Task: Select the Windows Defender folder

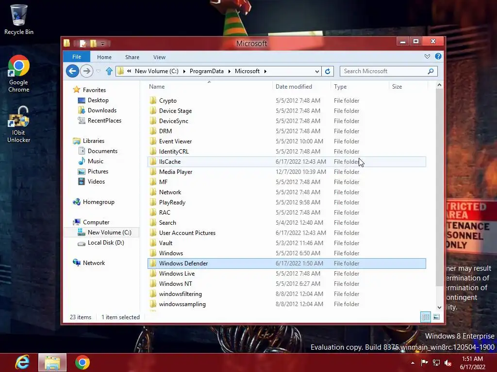Action: tap(286, 263)
